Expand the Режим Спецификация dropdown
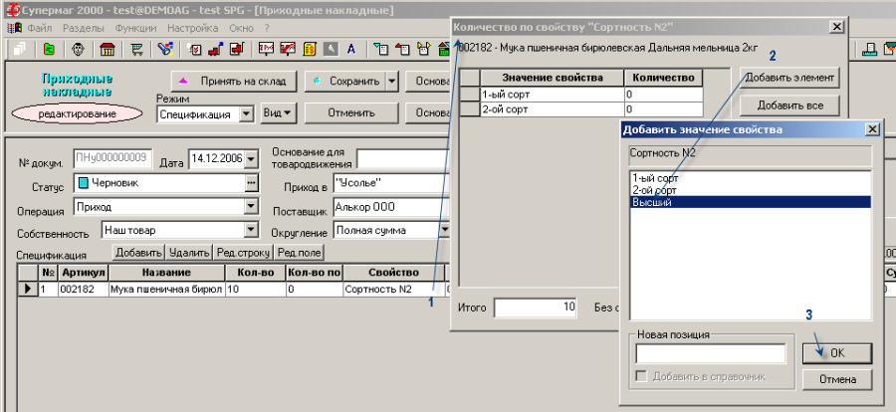The image size is (896, 412). (246, 114)
